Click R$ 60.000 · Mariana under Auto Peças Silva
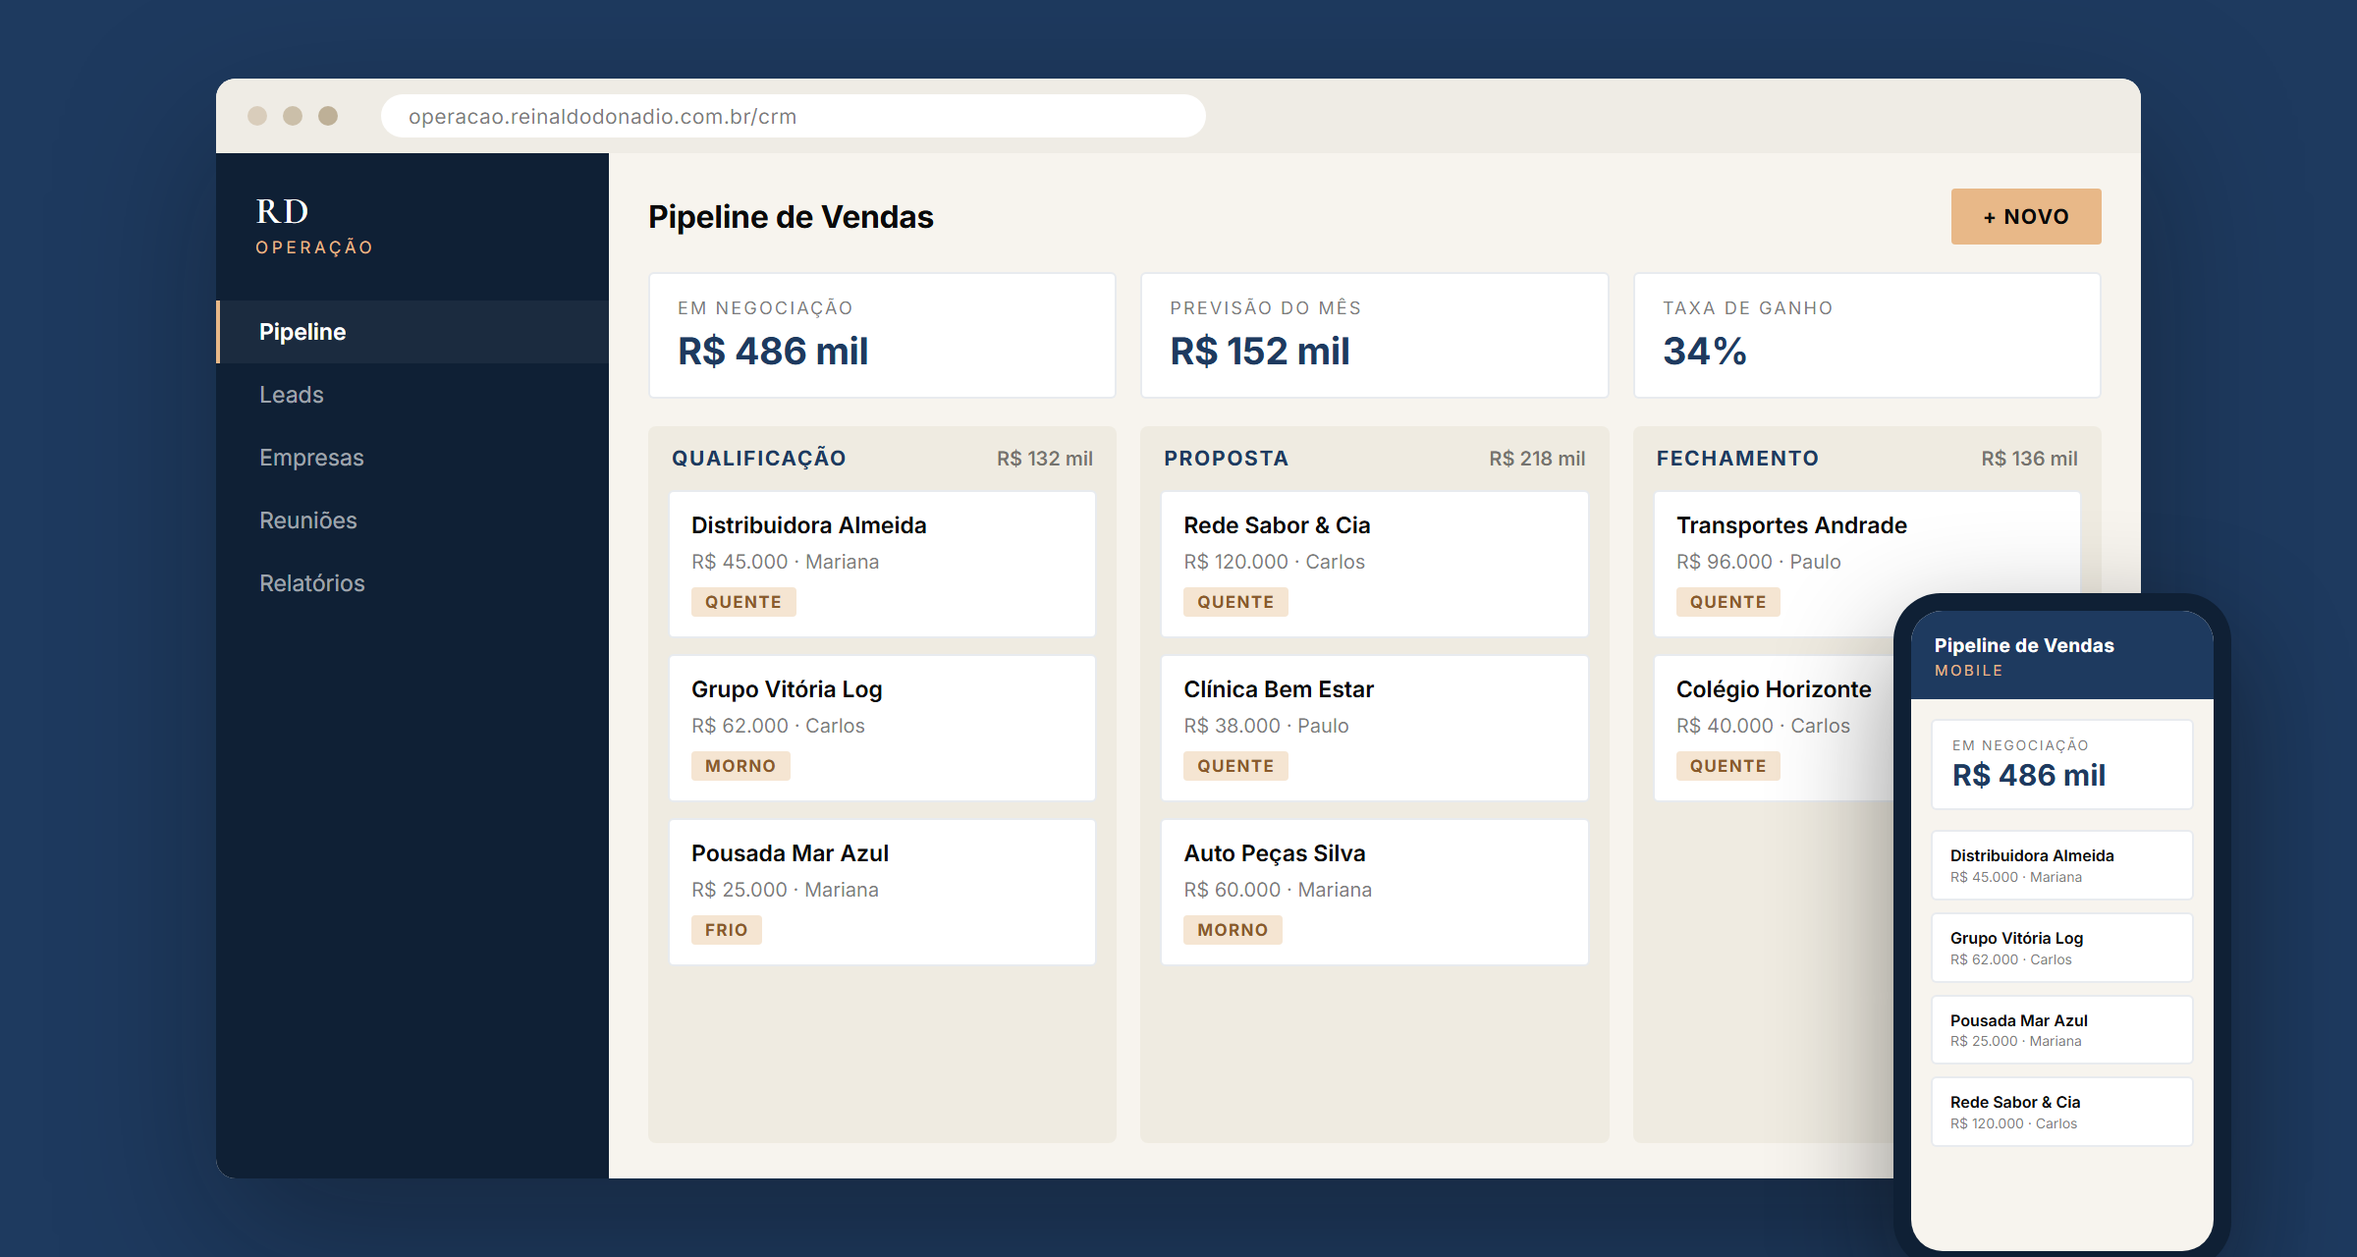2357x1257 pixels. (x=1278, y=890)
